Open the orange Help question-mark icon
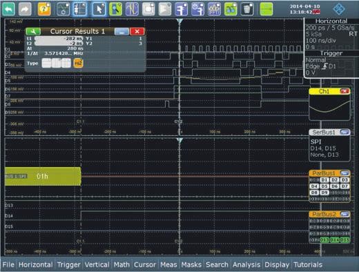359x272 pixels. click(44, 9)
